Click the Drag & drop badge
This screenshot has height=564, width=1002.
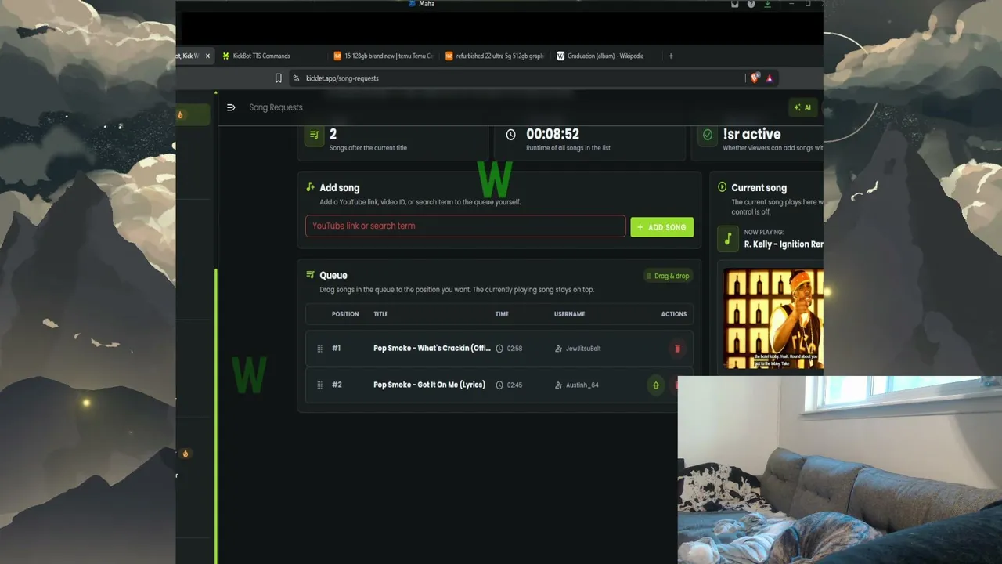[x=668, y=276]
